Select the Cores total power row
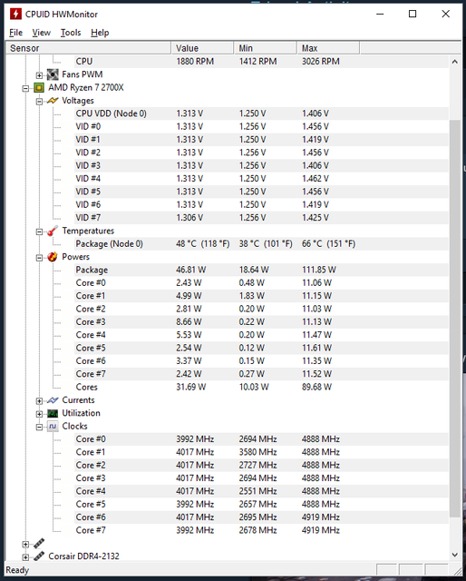This screenshot has height=581, width=466. [261, 388]
